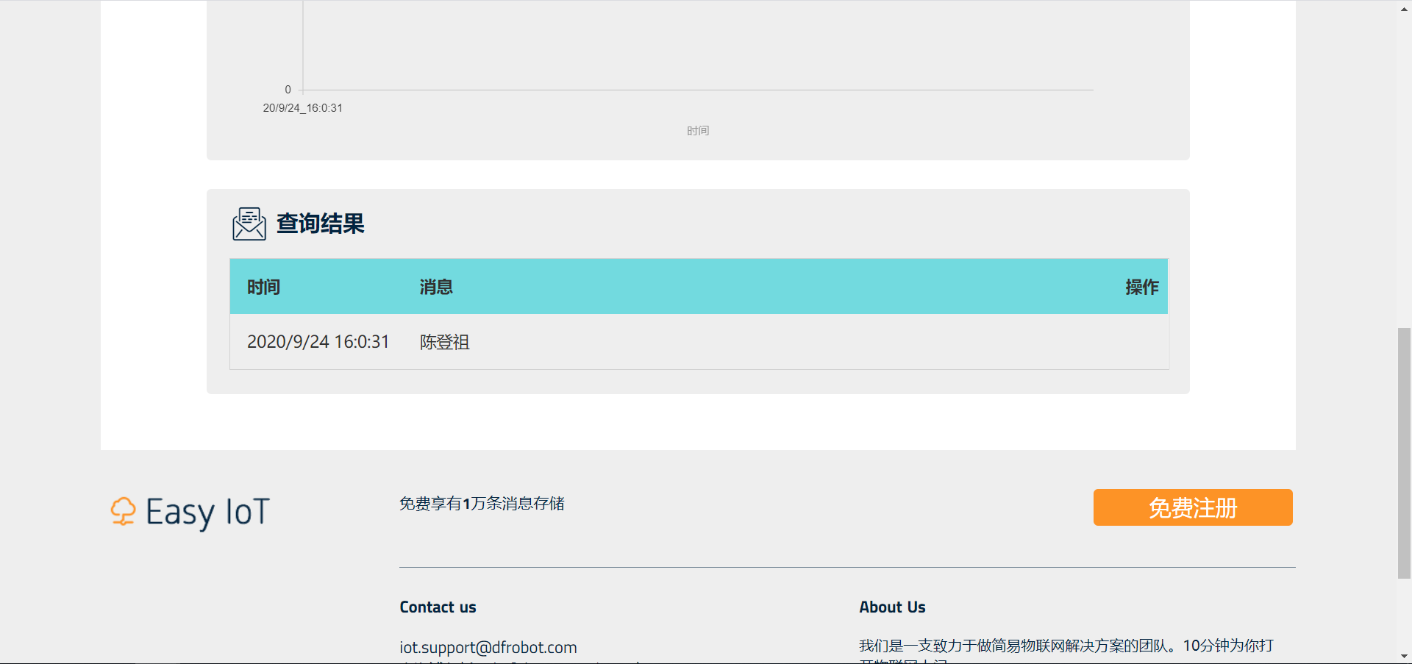This screenshot has height=664, width=1412.
Task: Click the Contact us heading
Action: tap(438, 607)
